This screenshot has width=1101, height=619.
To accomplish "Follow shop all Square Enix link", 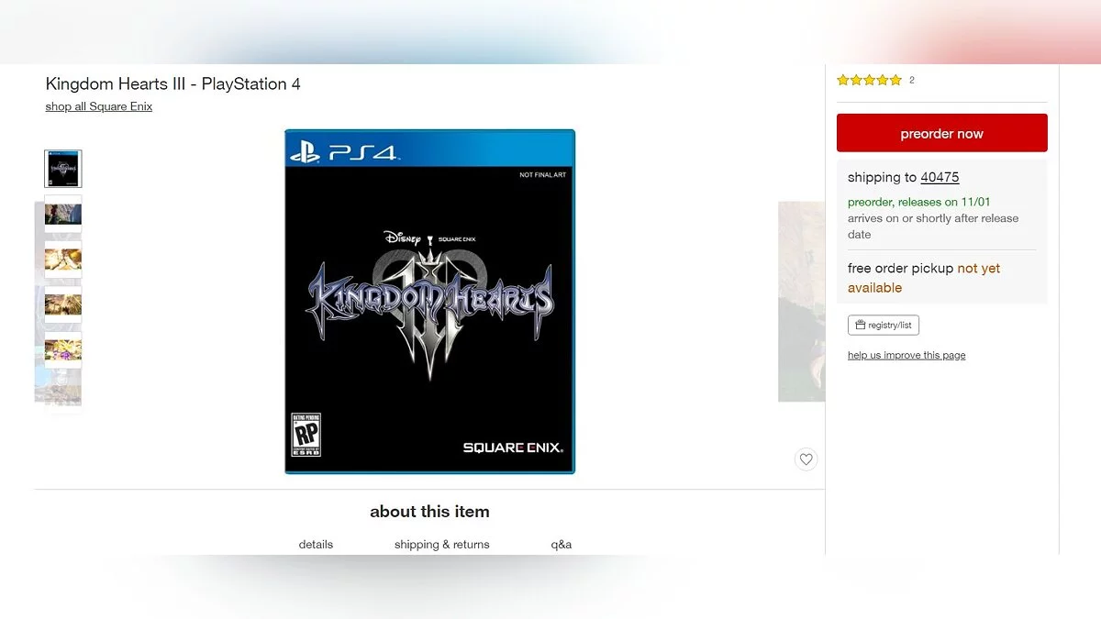I will [99, 106].
